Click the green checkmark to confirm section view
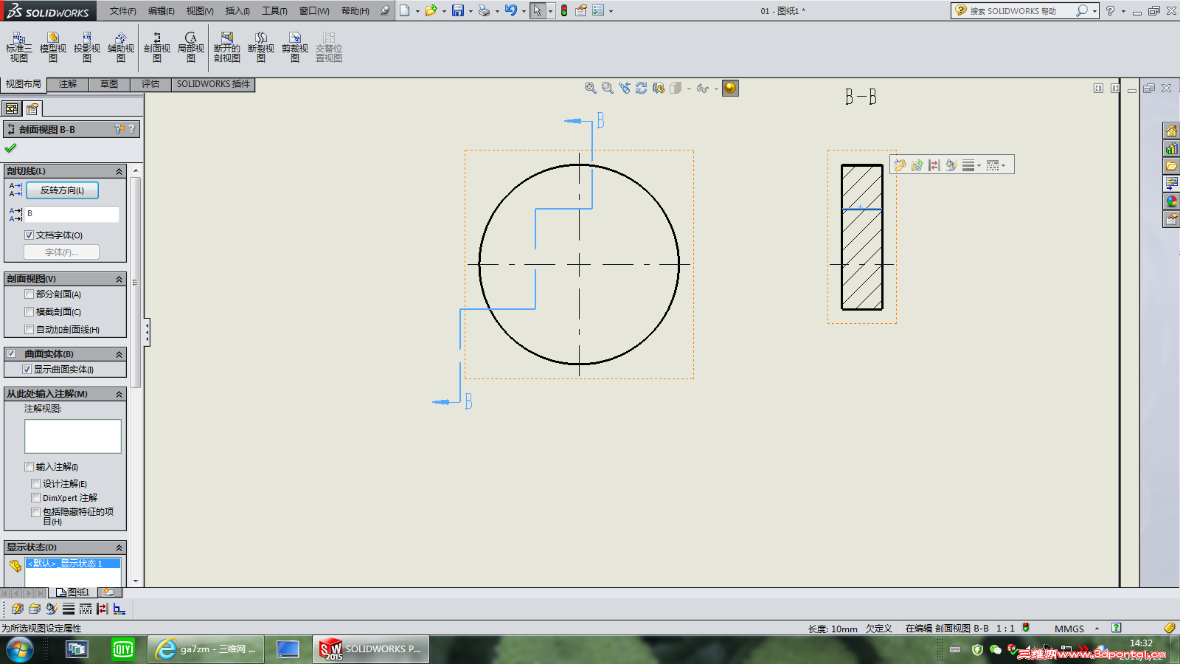The image size is (1180, 664). 11,148
